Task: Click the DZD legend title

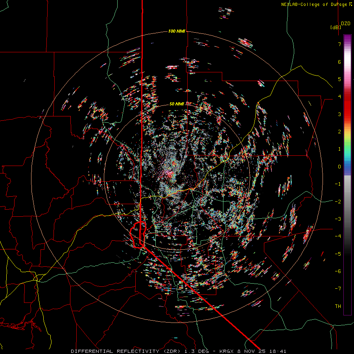Action: pyautogui.click(x=346, y=24)
